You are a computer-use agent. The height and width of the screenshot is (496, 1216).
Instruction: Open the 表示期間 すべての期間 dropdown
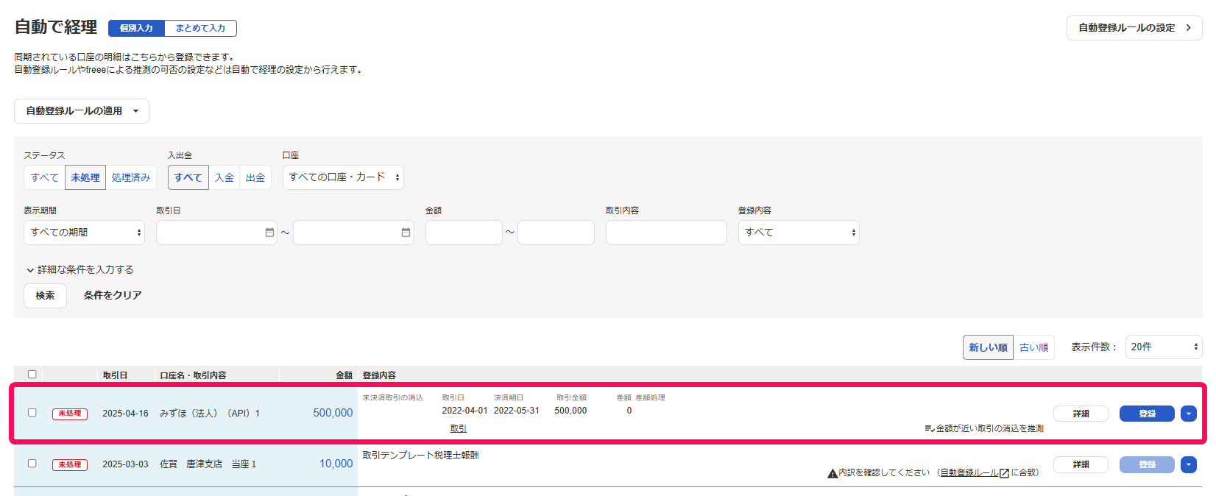tap(84, 233)
